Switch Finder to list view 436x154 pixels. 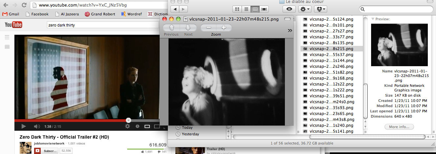pyautogui.click(x=246, y=9)
